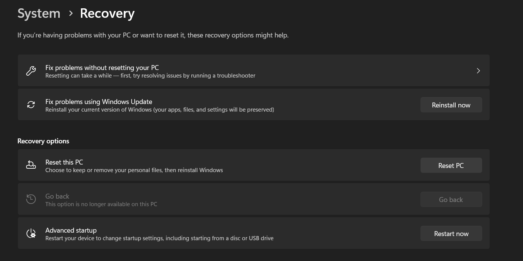Click the Windows Update reinstall sync icon

pyautogui.click(x=31, y=104)
